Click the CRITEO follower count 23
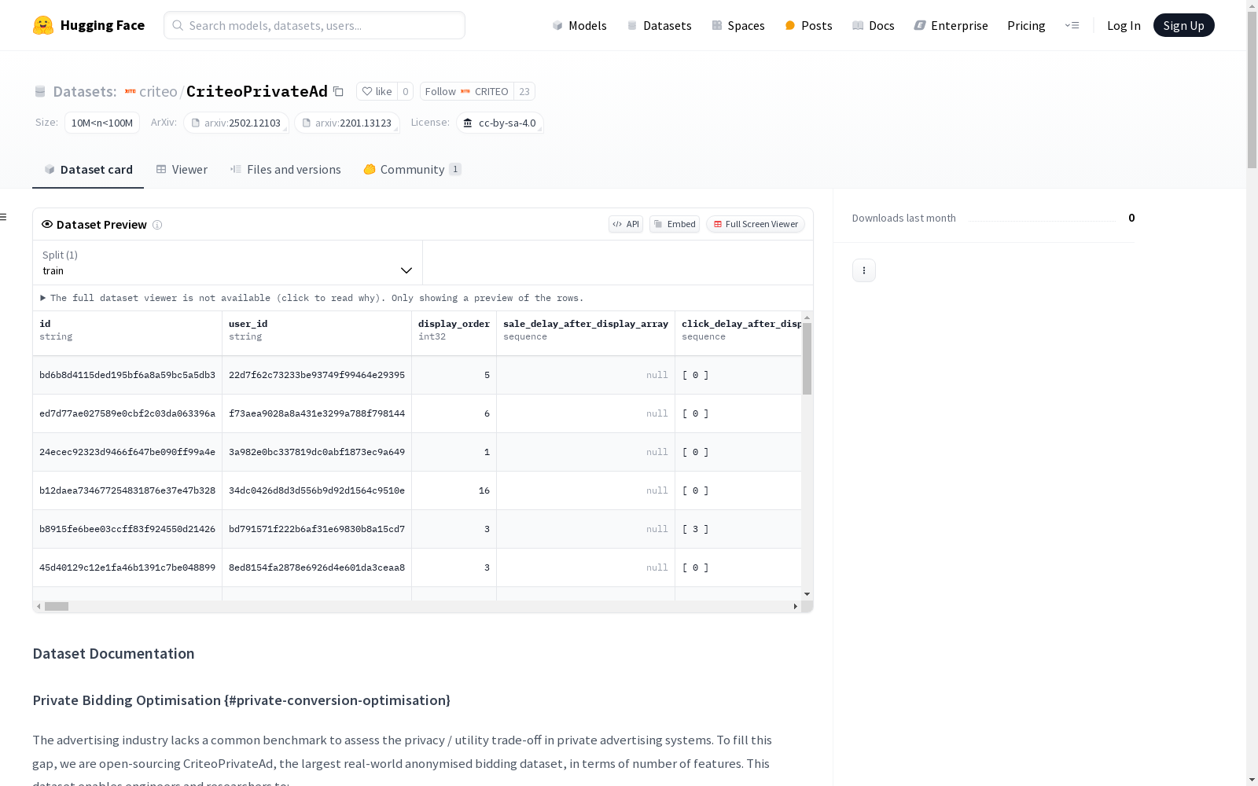Image resolution: width=1258 pixels, height=786 pixels. point(524,91)
